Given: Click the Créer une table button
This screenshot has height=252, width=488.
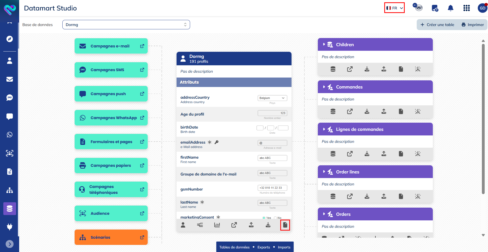Looking at the screenshot, I should click(x=437, y=25).
